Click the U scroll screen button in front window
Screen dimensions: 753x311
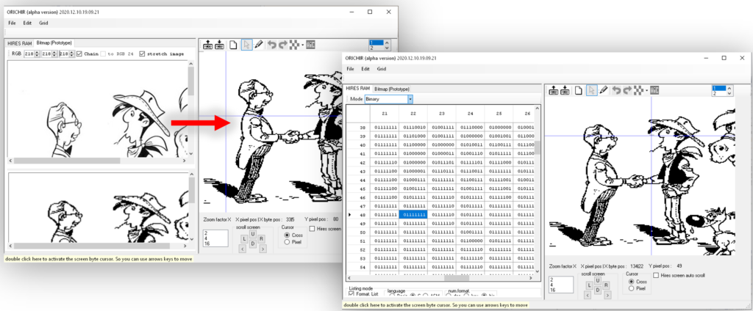point(597,280)
